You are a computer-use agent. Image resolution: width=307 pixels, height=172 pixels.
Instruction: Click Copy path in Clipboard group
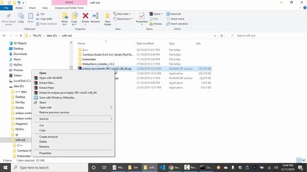pyautogui.click(x=44, y=19)
